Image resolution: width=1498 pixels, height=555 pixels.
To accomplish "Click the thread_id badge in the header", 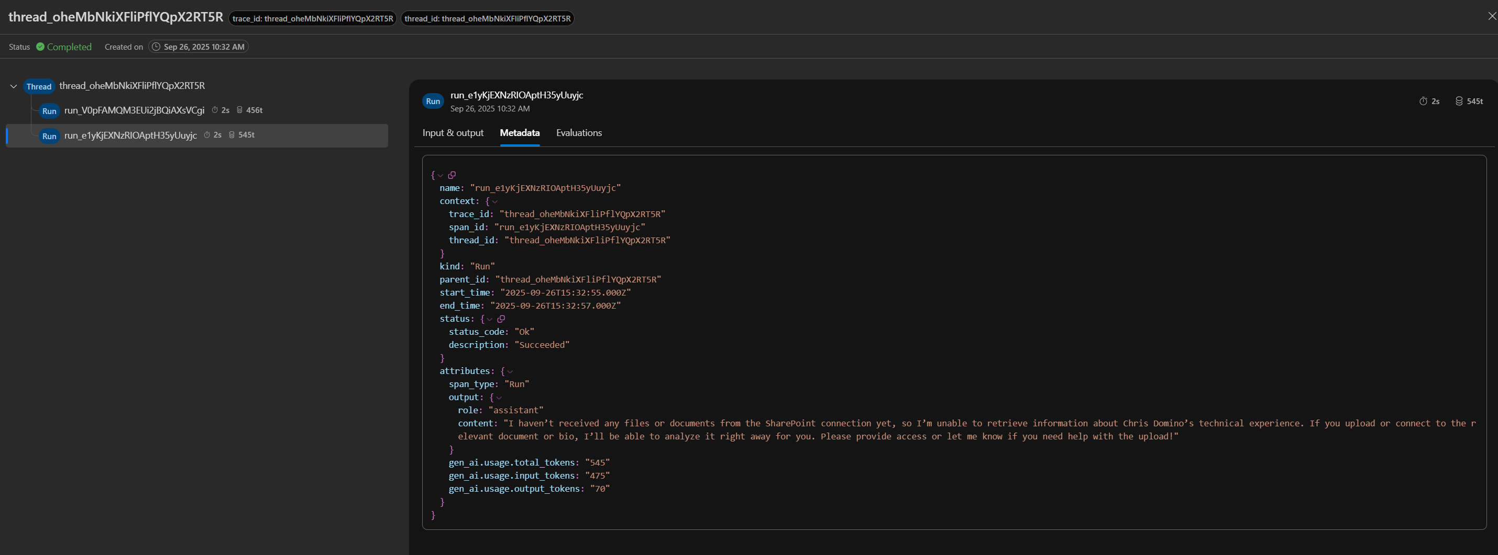I will point(487,19).
